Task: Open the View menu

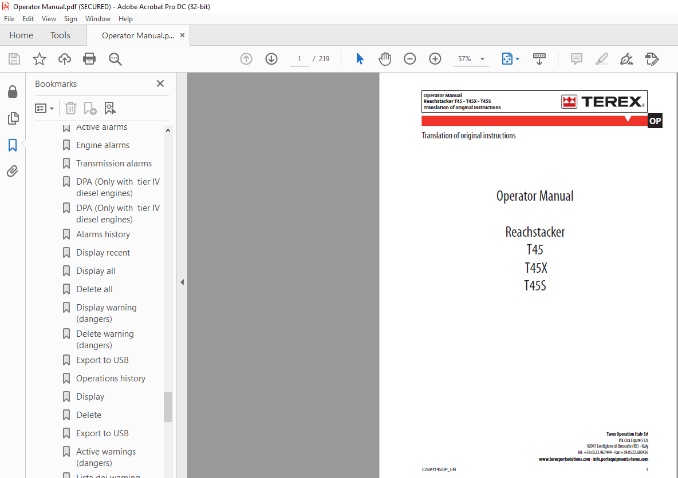Action: (x=49, y=19)
